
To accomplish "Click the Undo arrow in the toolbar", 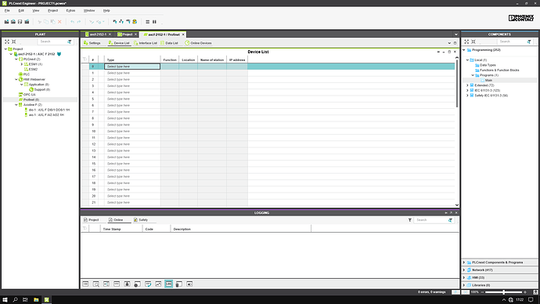I will tap(72, 22).
